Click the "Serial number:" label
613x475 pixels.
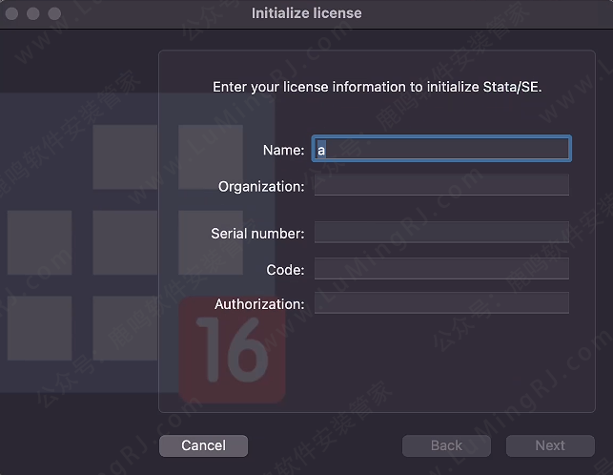pos(257,234)
